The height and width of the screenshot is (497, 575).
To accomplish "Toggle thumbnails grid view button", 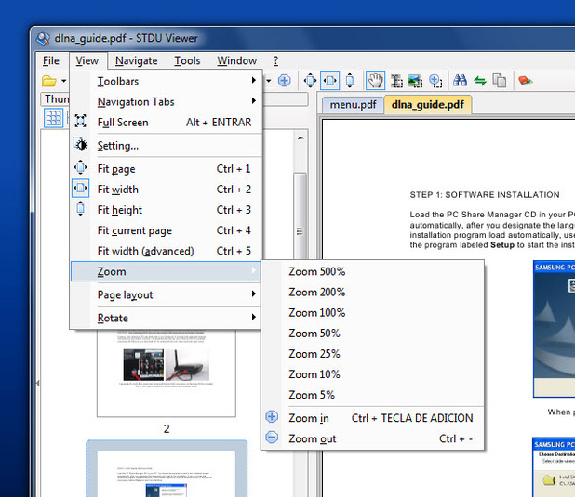I will click(x=54, y=118).
